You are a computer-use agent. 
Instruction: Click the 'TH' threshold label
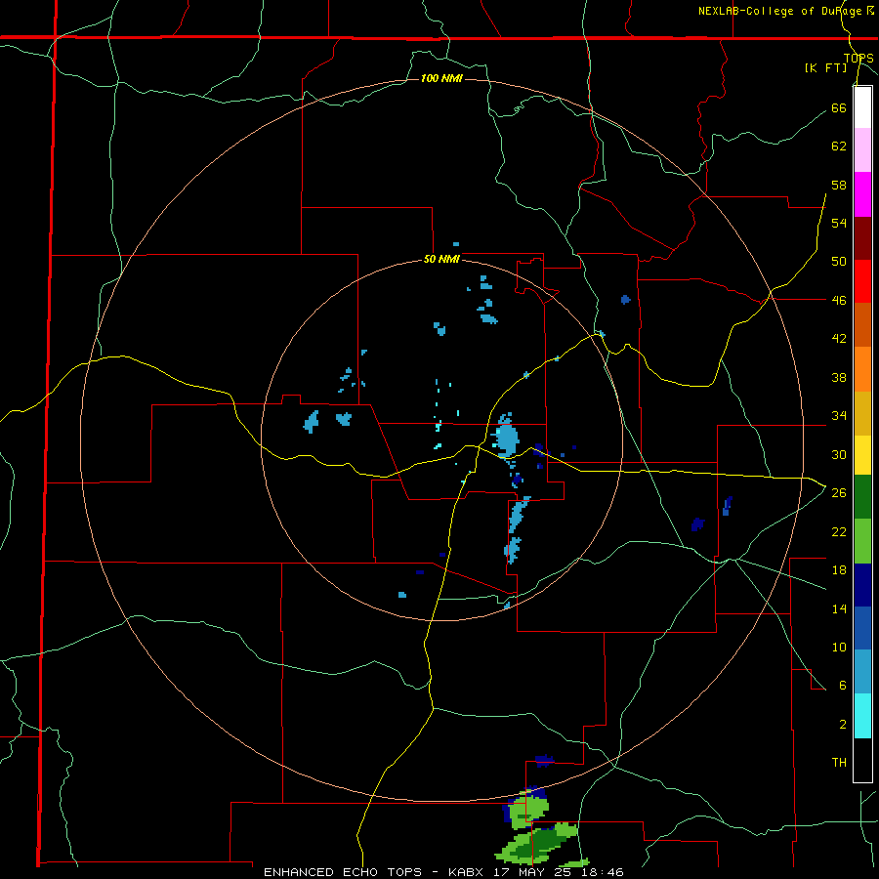click(839, 763)
